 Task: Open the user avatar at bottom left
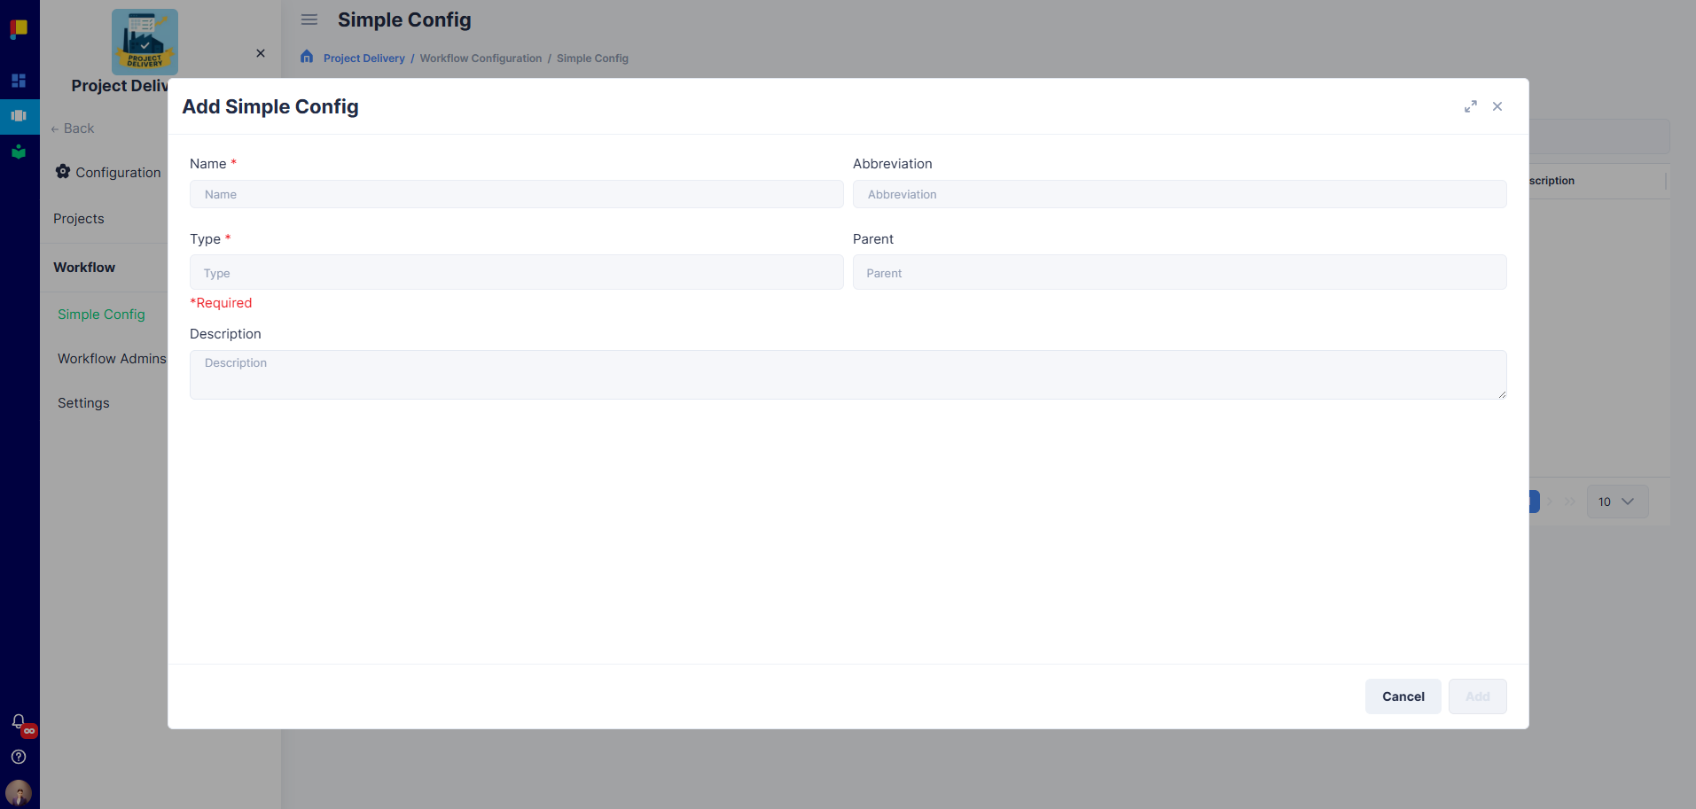[x=18, y=792]
